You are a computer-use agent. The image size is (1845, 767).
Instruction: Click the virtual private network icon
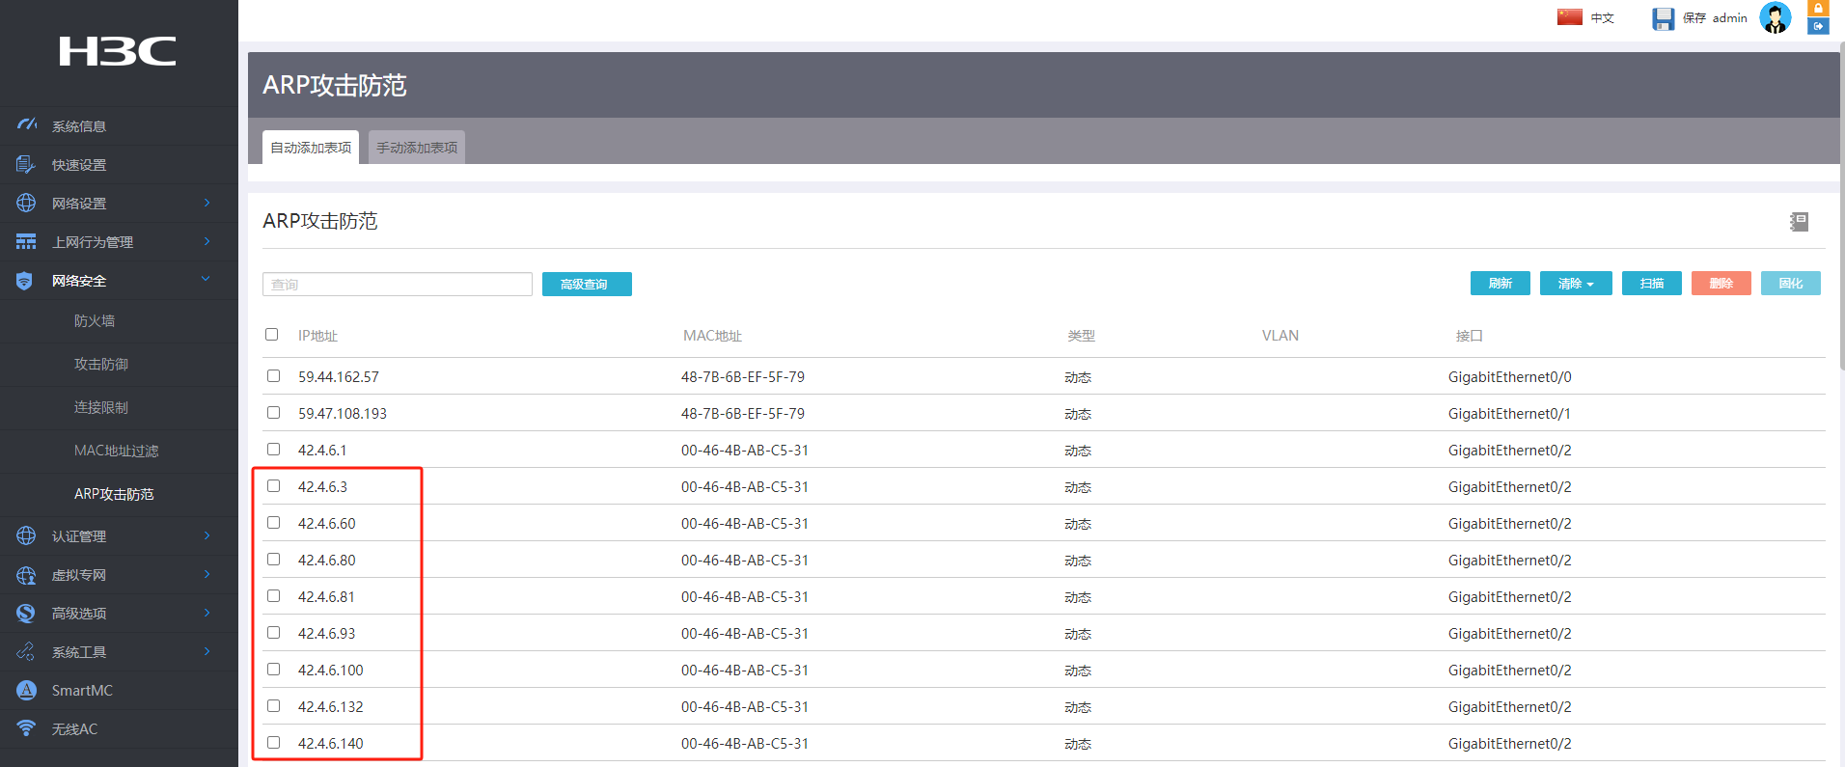26,575
